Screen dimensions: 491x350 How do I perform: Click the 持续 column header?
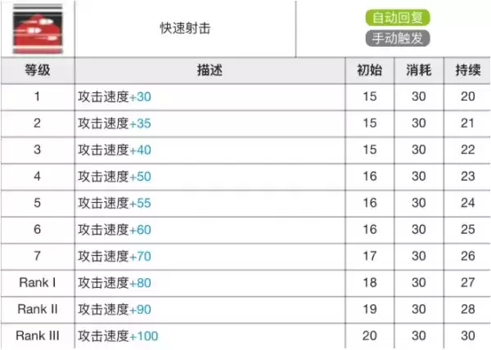467,70
